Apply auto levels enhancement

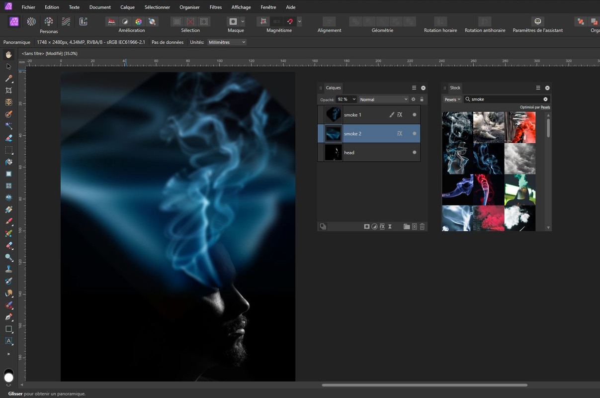(x=112, y=21)
